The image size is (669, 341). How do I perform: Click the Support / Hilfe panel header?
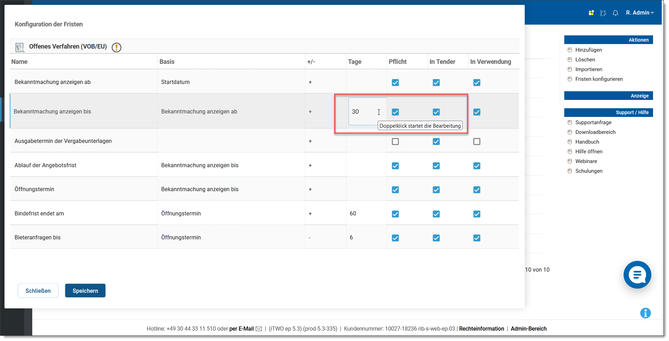pyautogui.click(x=608, y=112)
